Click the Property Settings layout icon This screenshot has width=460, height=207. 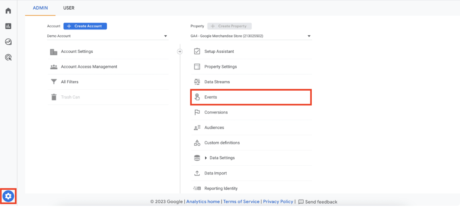197,67
